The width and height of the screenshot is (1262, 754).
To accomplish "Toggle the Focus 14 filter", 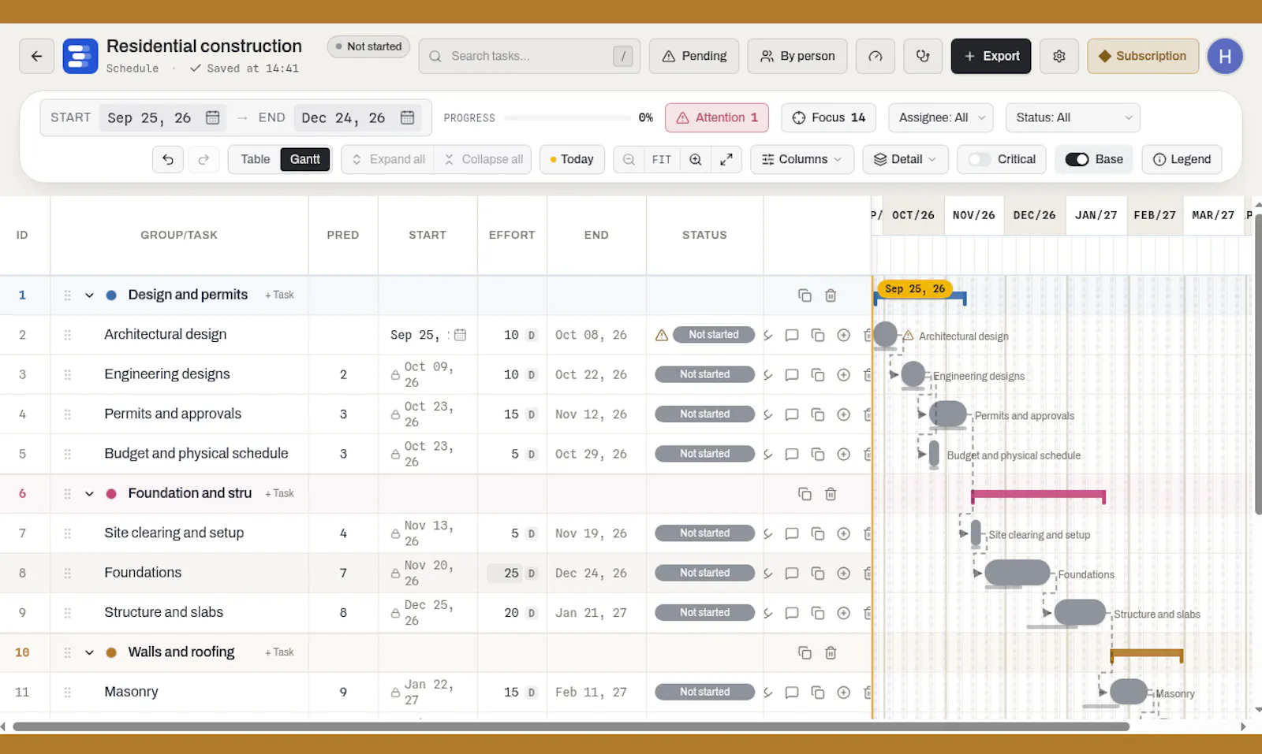I will coord(828,117).
